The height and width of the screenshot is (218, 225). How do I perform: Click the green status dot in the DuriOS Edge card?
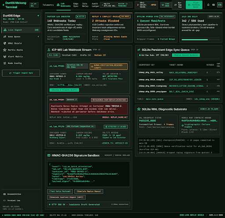point(38,15)
